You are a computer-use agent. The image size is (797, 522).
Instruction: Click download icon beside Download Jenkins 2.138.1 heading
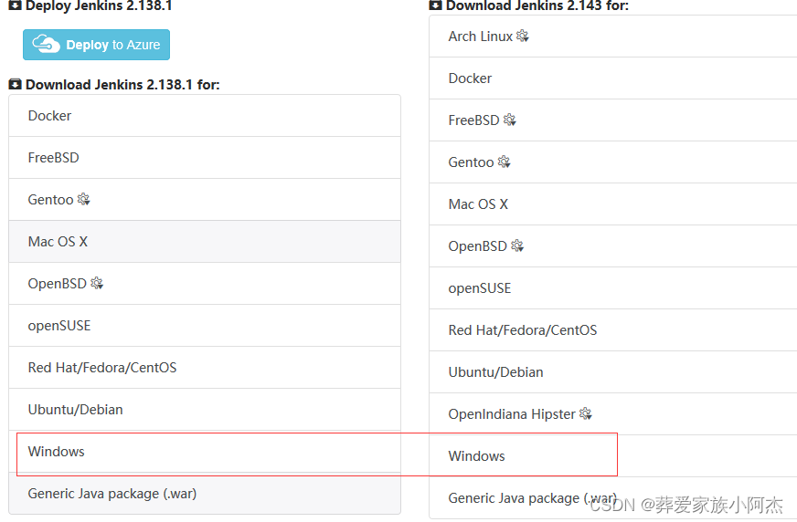pyautogui.click(x=16, y=84)
